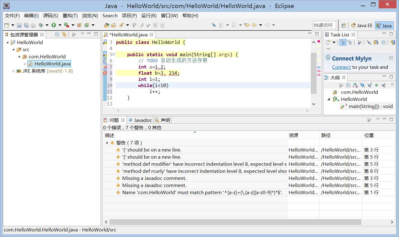The image size is (399, 237).
Task: Expand the JRE 系统库 node
Action: (x=13, y=71)
